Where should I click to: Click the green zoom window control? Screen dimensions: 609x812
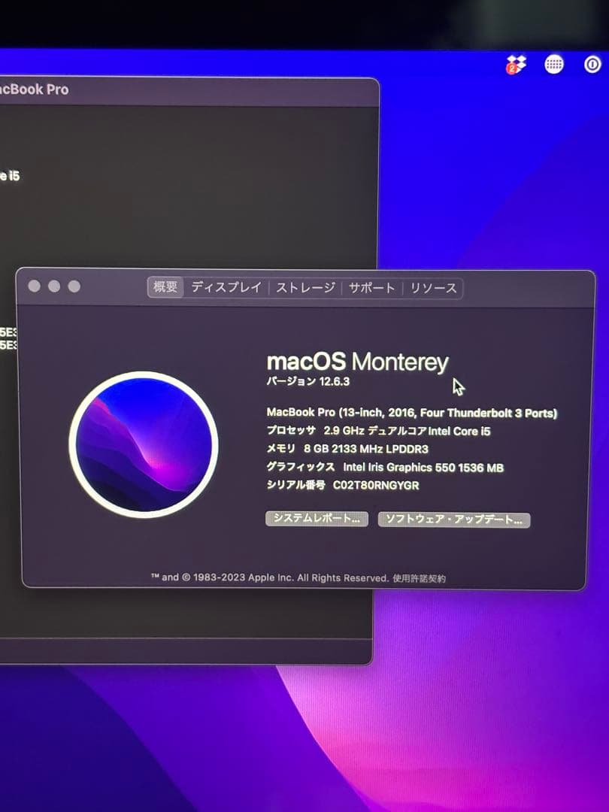pos(73,286)
